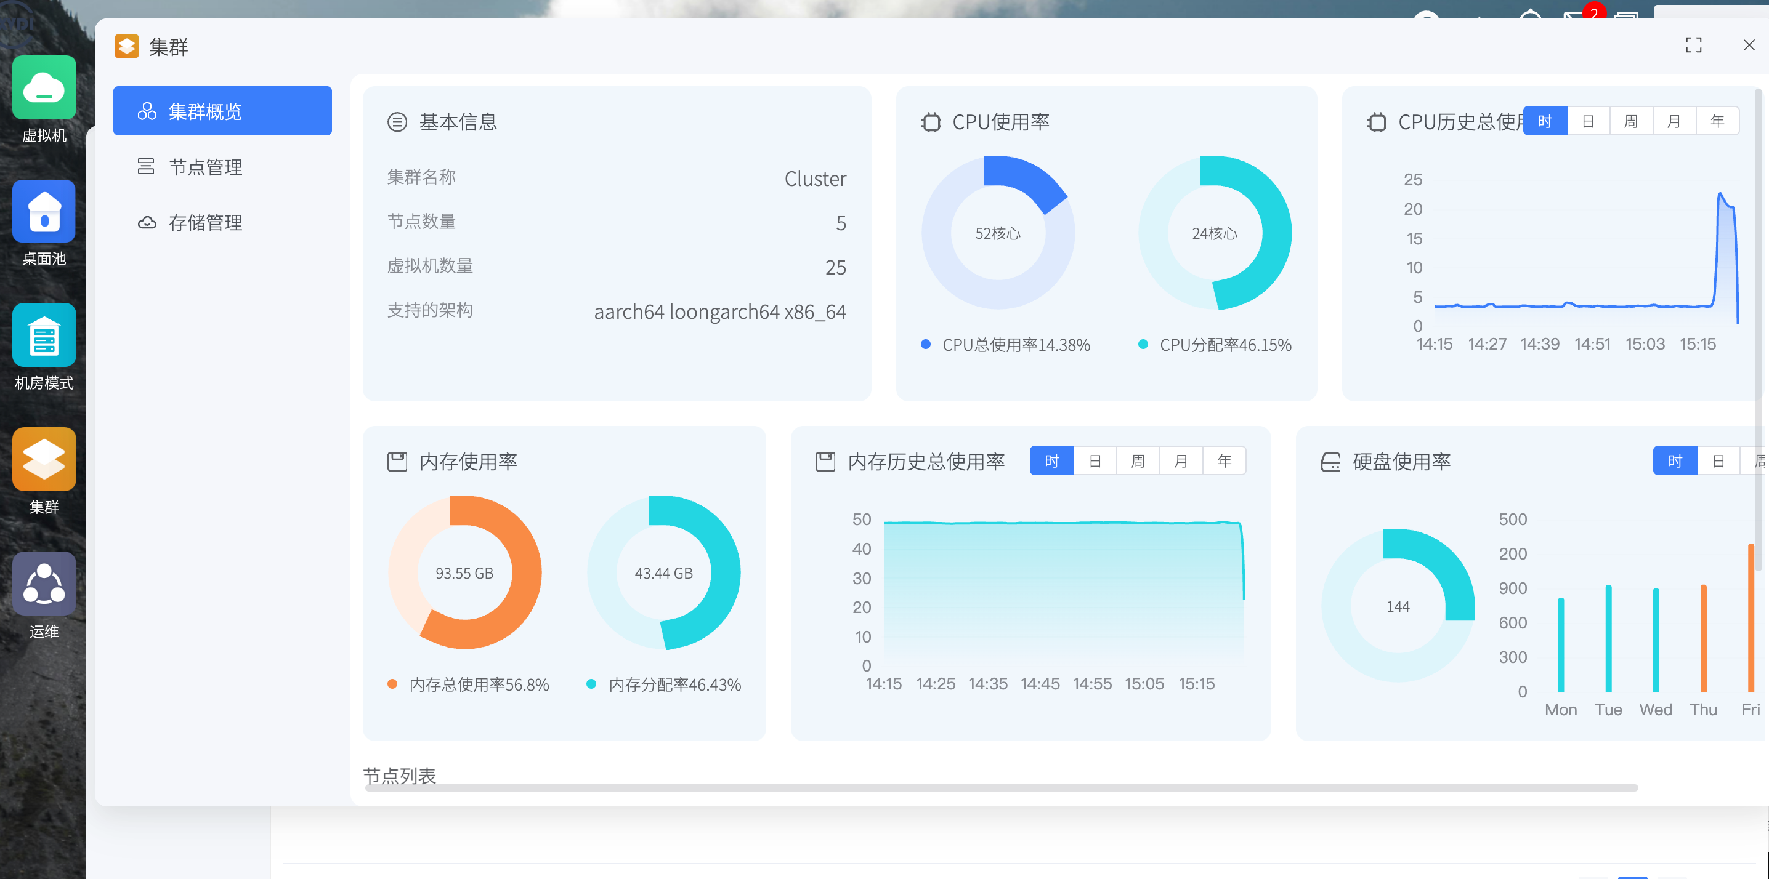The image size is (1769, 879).
Task: Select 周 range for CPU history chart
Action: point(1632,121)
